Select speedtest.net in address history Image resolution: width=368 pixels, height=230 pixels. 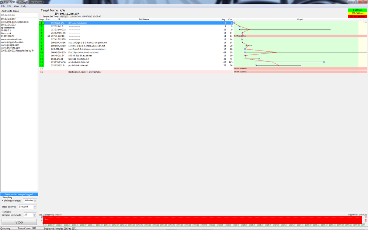[x=8, y=27]
